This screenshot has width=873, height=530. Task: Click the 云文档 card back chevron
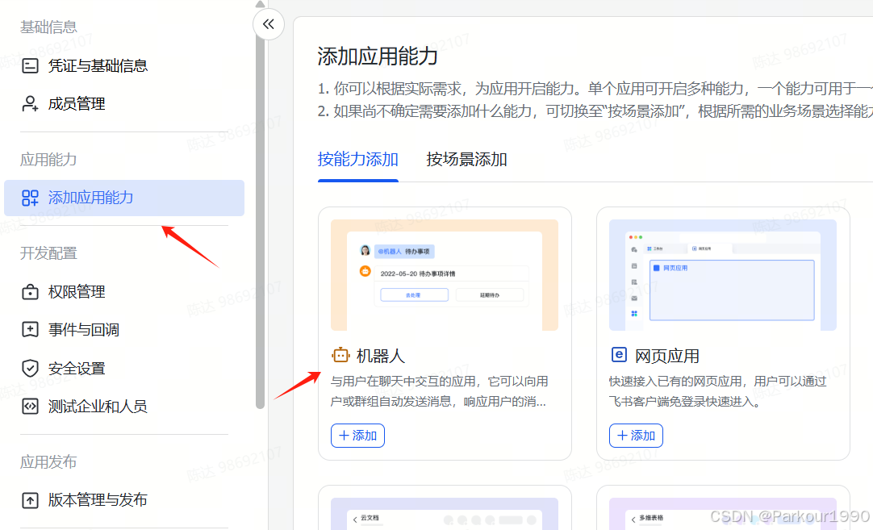pyautogui.click(x=355, y=519)
